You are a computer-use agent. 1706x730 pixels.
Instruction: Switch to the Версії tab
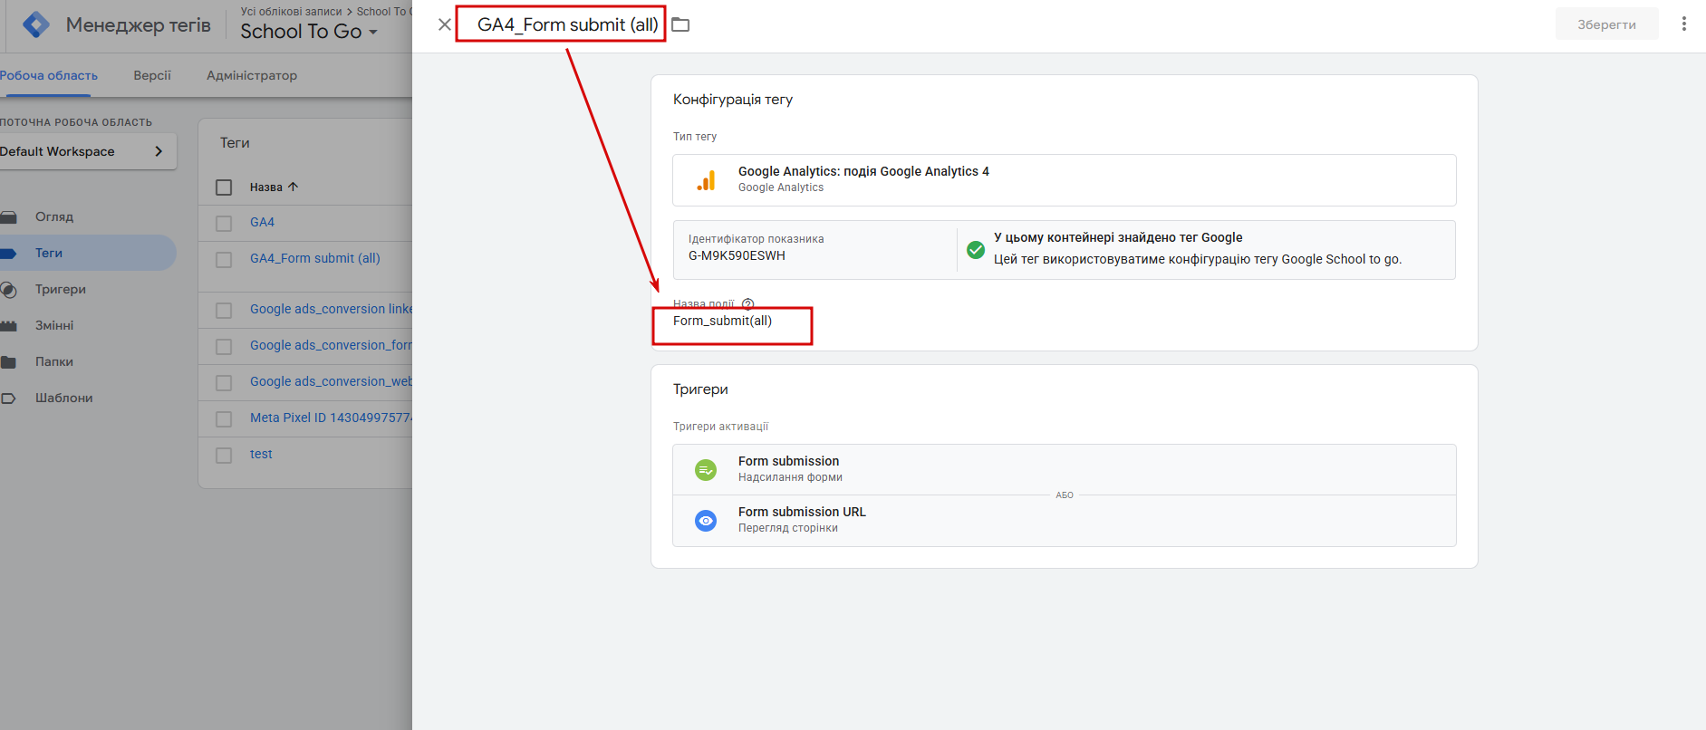click(152, 75)
